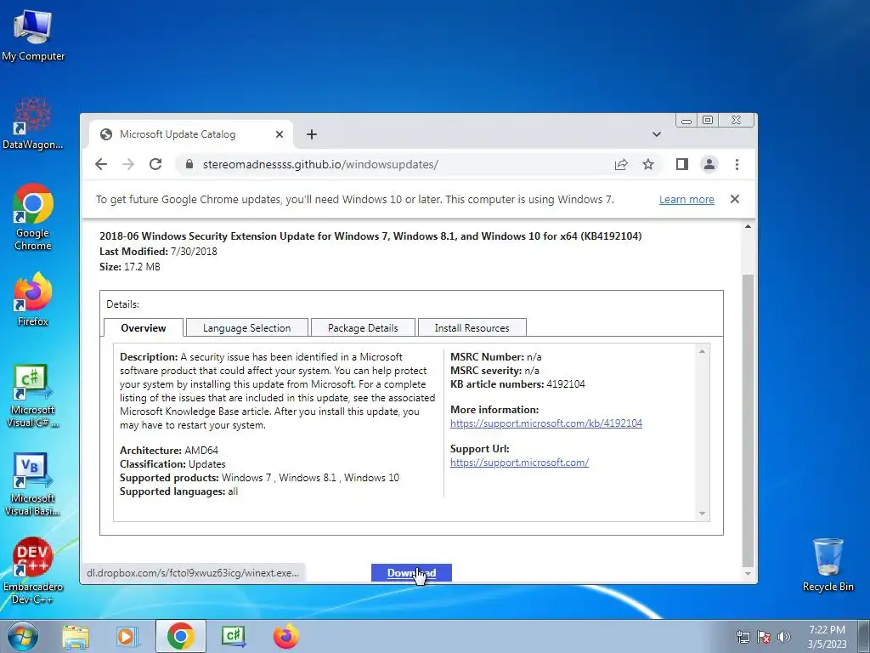This screenshot has width=870, height=653.
Task: Bookmark this page with the star
Action: point(648,164)
